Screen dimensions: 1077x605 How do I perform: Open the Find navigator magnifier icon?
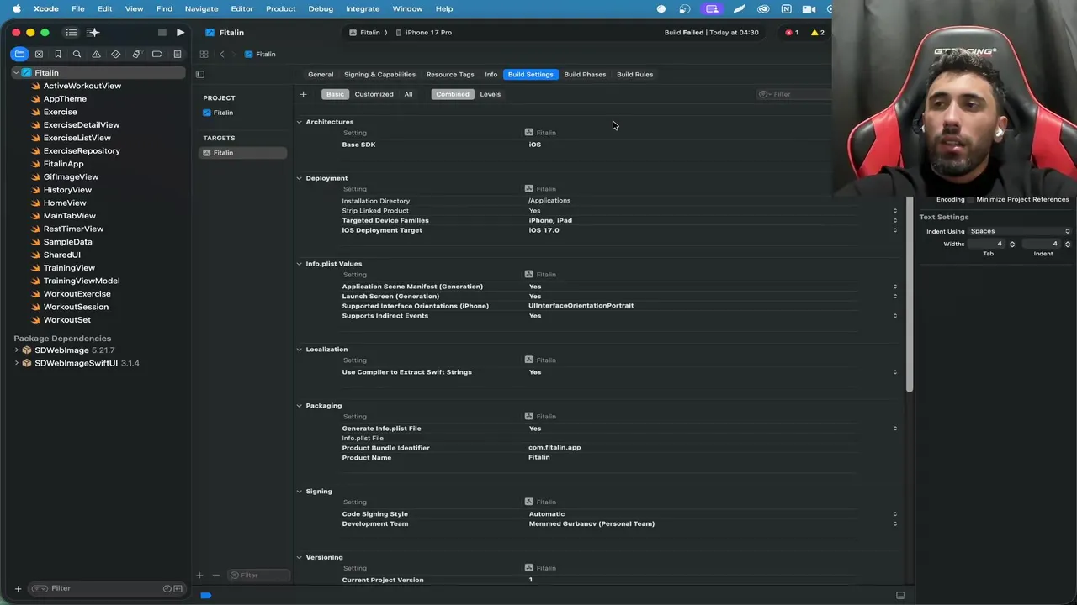(x=77, y=54)
